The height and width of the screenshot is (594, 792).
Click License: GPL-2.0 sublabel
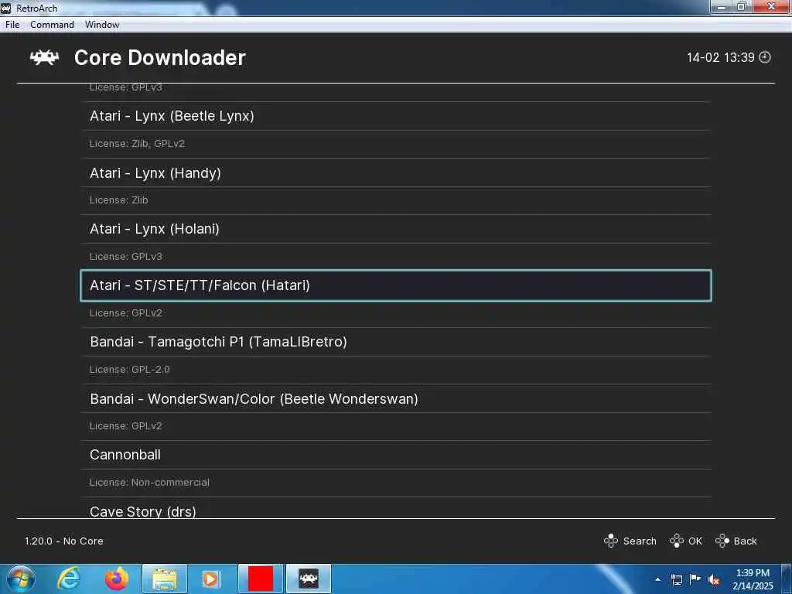129,369
